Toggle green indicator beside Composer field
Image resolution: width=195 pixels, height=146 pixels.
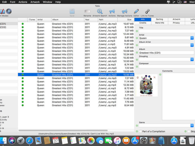137,67
